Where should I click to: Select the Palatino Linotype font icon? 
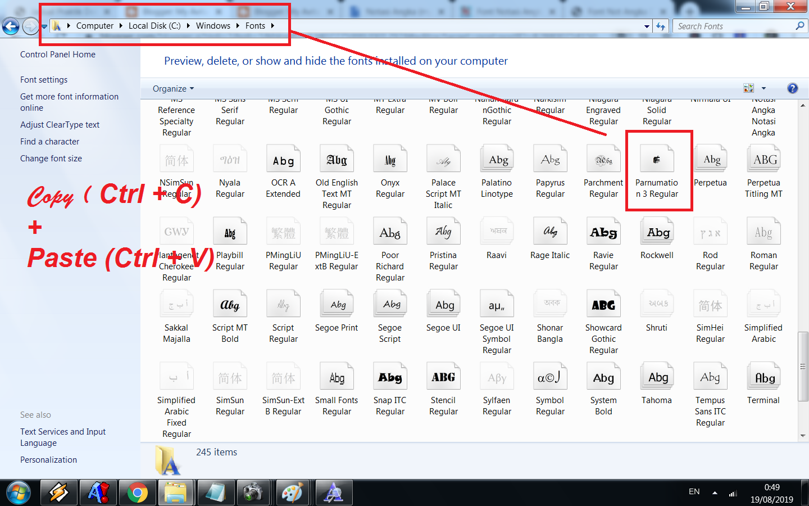coord(497,160)
